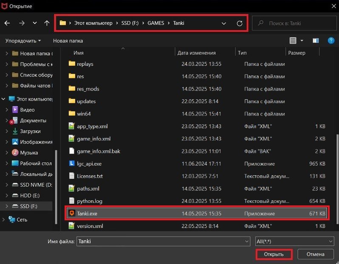Sort by 'Тип' column header
The image size is (339, 264).
(242, 53)
